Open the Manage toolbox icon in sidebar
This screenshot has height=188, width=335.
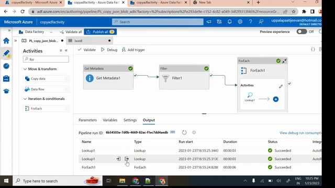(6, 79)
